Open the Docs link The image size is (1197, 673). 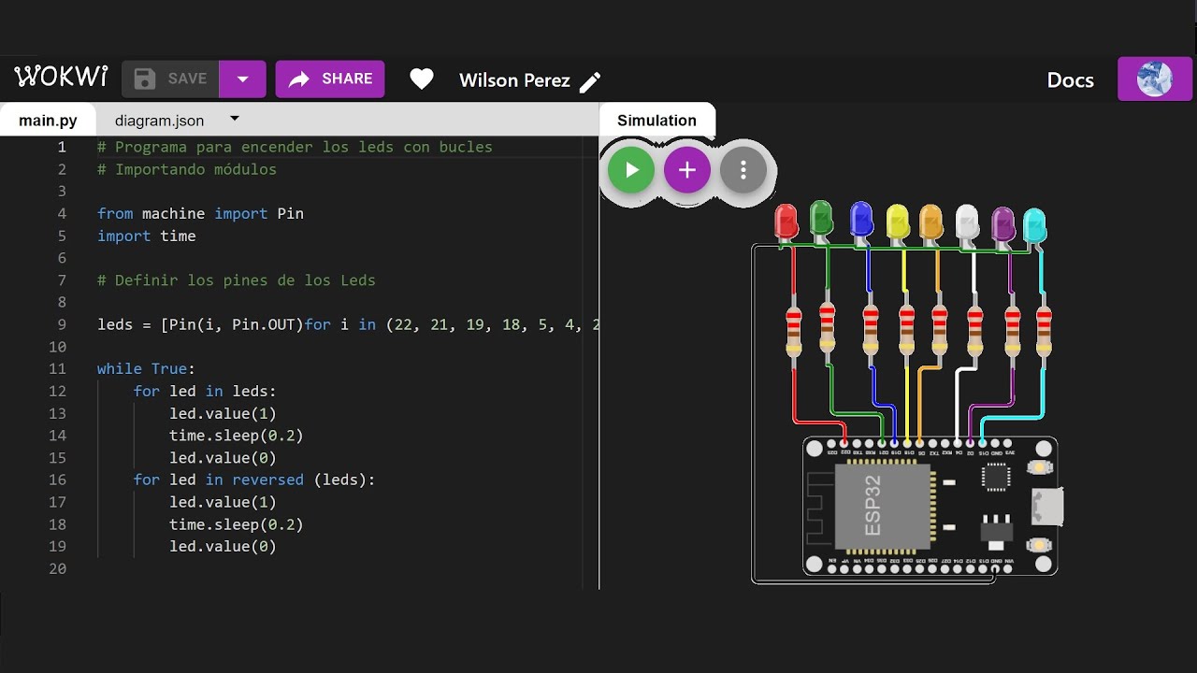1070,80
